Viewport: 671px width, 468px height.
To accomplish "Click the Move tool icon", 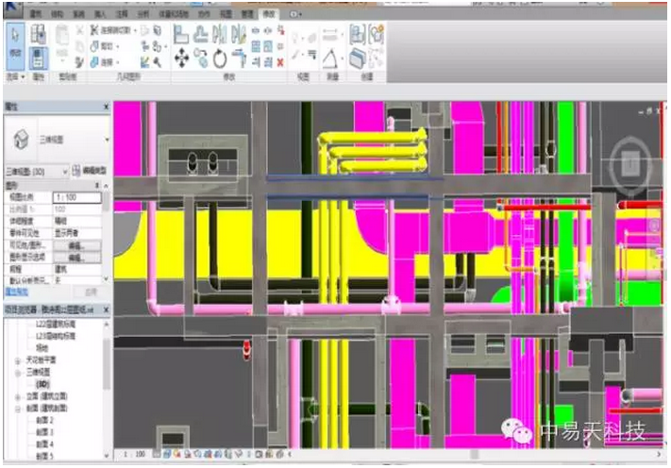I will [179, 58].
